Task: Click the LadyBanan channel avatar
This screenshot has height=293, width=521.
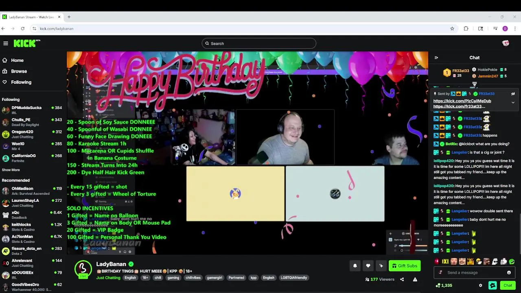Action: click(x=83, y=269)
